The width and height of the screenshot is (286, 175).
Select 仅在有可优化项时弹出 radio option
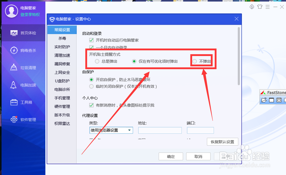(134, 61)
